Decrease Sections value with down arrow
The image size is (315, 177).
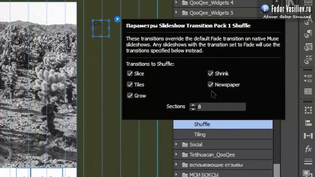click(192, 109)
